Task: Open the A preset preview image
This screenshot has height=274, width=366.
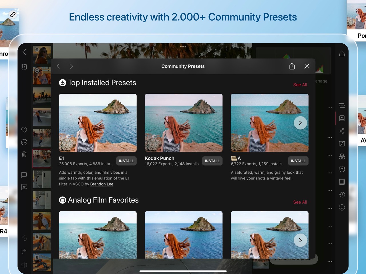Action: [270, 123]
